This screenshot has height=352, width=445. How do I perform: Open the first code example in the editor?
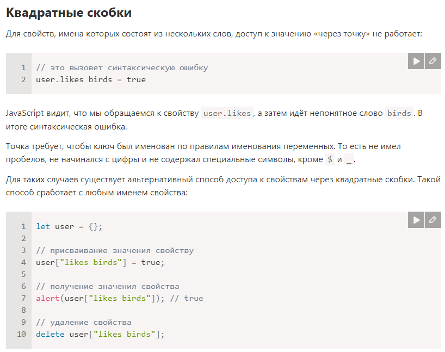pyautogui.click(x=433, y=61)
